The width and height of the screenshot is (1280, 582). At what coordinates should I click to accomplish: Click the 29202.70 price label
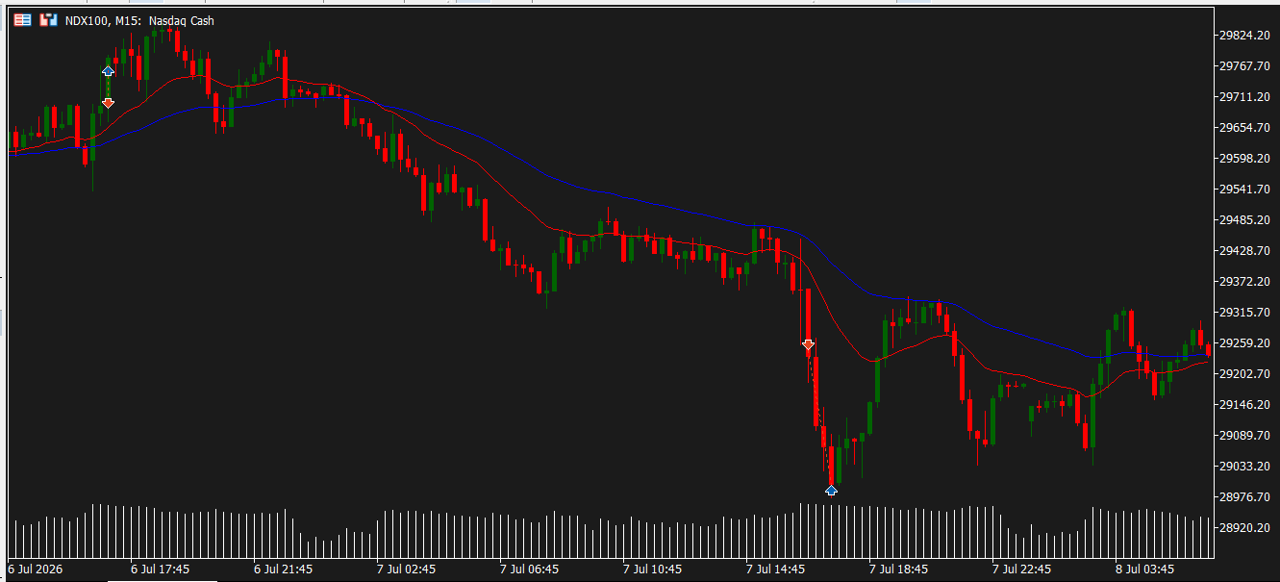point(1244,374)
